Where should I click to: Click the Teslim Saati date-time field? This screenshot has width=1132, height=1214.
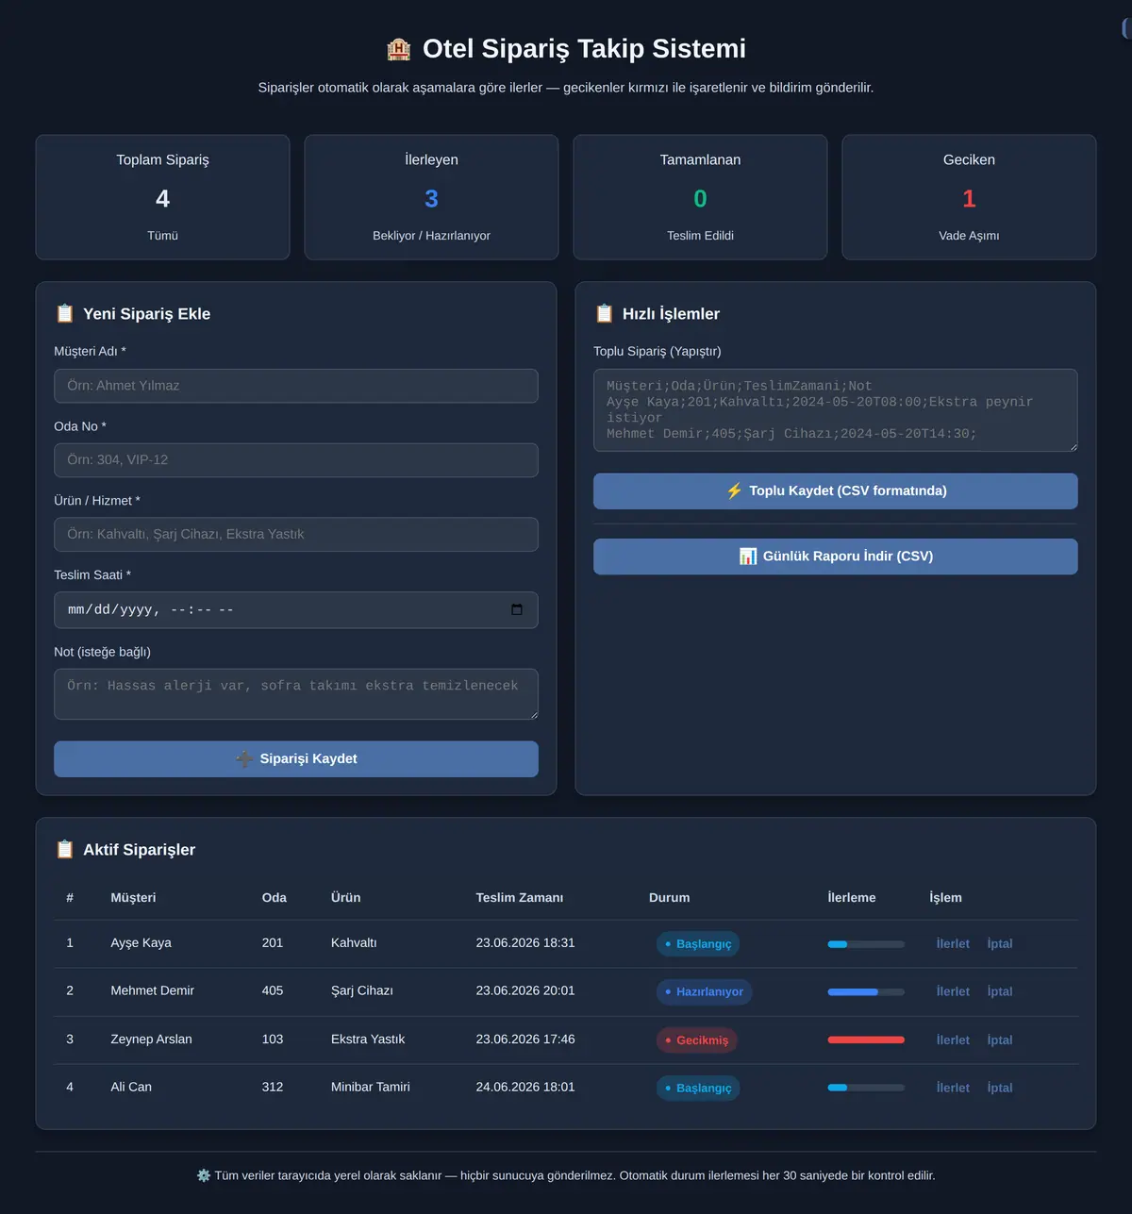(x=296, y=610)
